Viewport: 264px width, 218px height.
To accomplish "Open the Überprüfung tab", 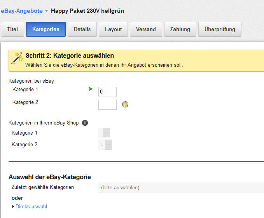I will click(x=220, y=29).
